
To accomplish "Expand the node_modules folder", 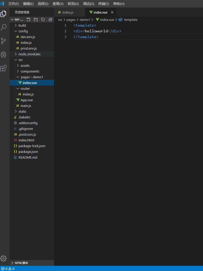I will click(x=29, y=54).
